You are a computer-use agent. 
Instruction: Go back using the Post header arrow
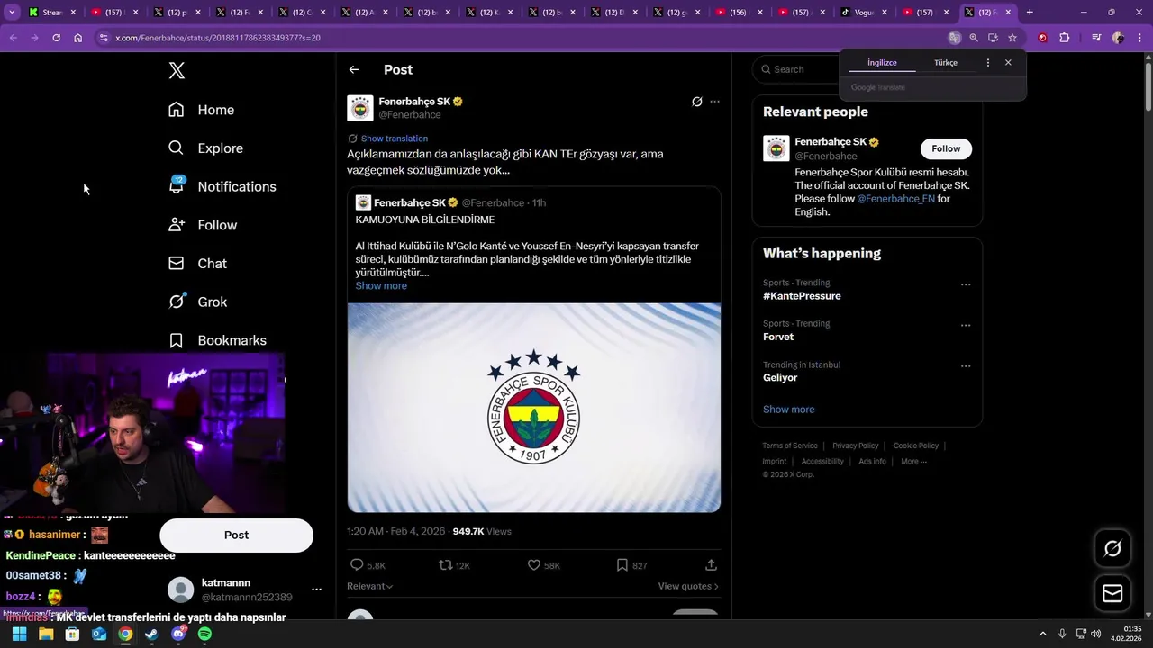354,69
